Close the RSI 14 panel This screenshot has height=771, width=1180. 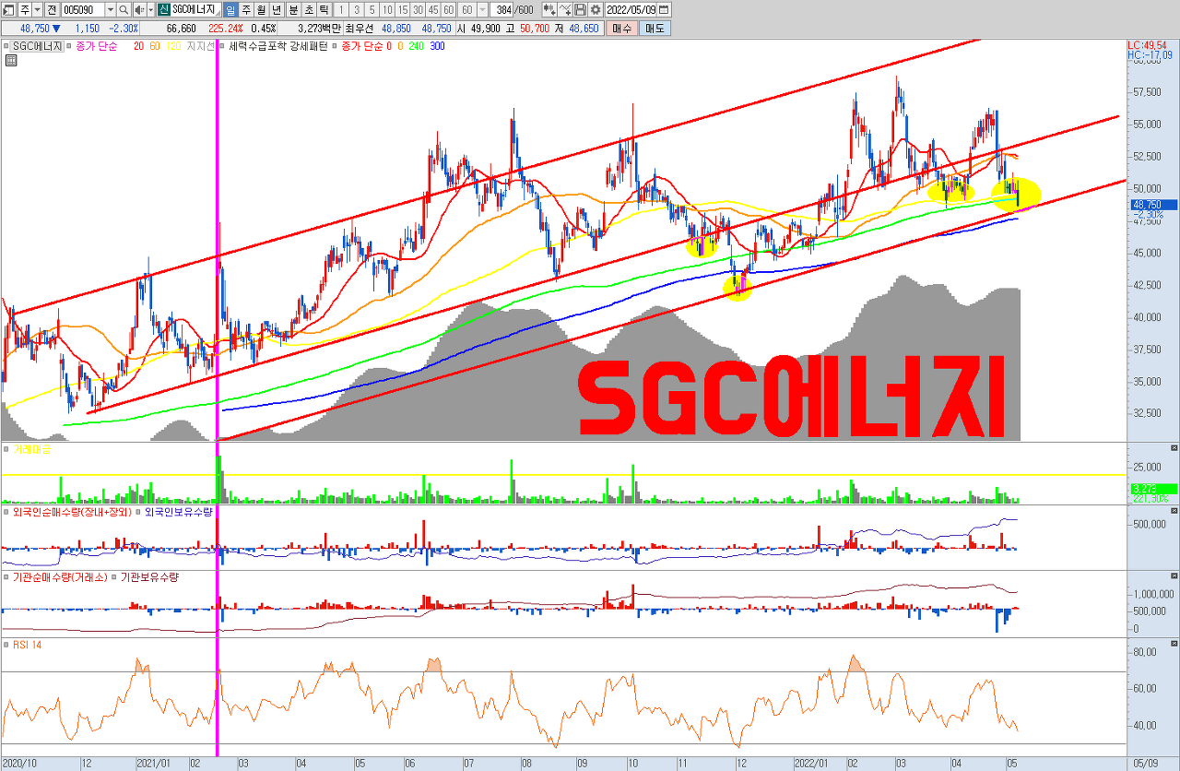click(x=1174, y=644)
